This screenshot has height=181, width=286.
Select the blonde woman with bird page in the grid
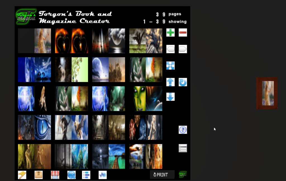43,41
